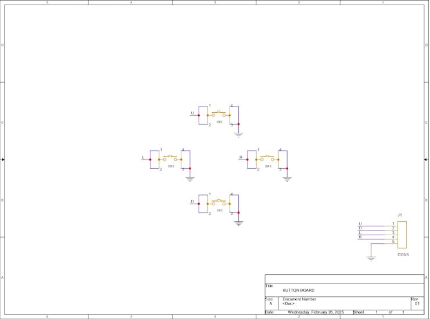Click the Rev 01 field in title block
The height and width of the screenshot is (319, 430).
click(x=417, y=304)
